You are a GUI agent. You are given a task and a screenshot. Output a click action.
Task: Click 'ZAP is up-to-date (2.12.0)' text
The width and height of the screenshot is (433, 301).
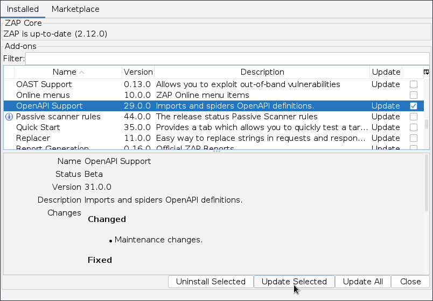click(x=55, y=34)
